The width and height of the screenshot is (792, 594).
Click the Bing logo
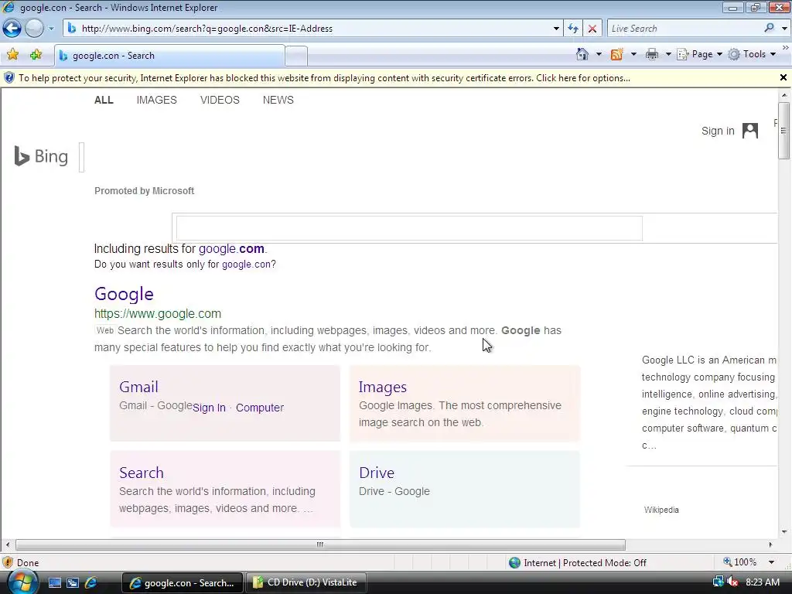pos(41,156)
